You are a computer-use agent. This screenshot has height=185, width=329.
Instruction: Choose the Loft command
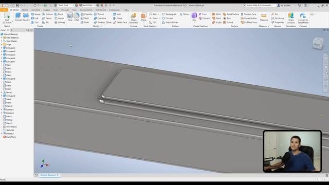tap(35, 18)
